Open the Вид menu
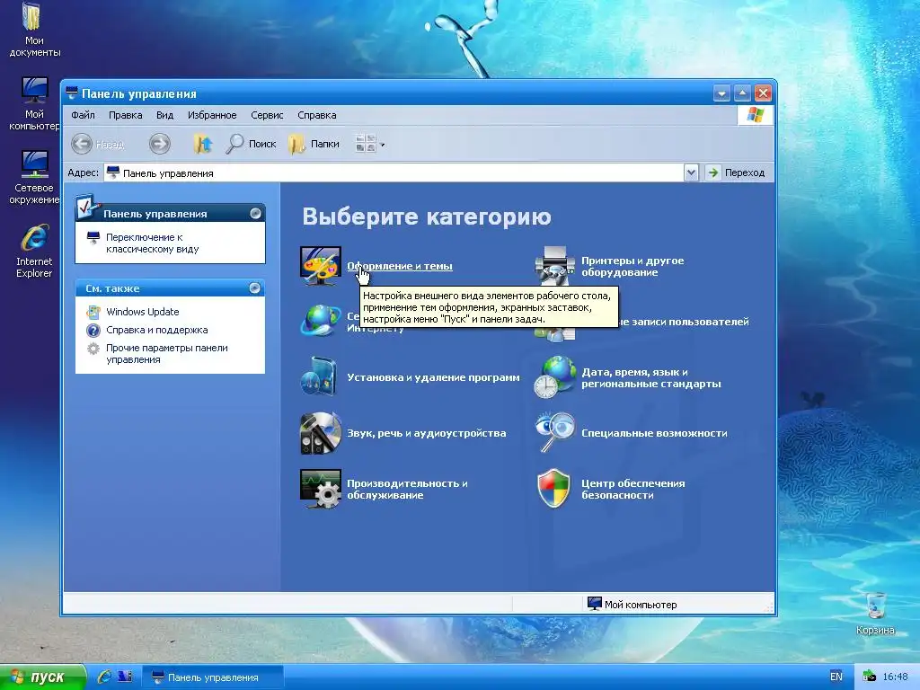 pyautogui.click(x=165, y=115)
